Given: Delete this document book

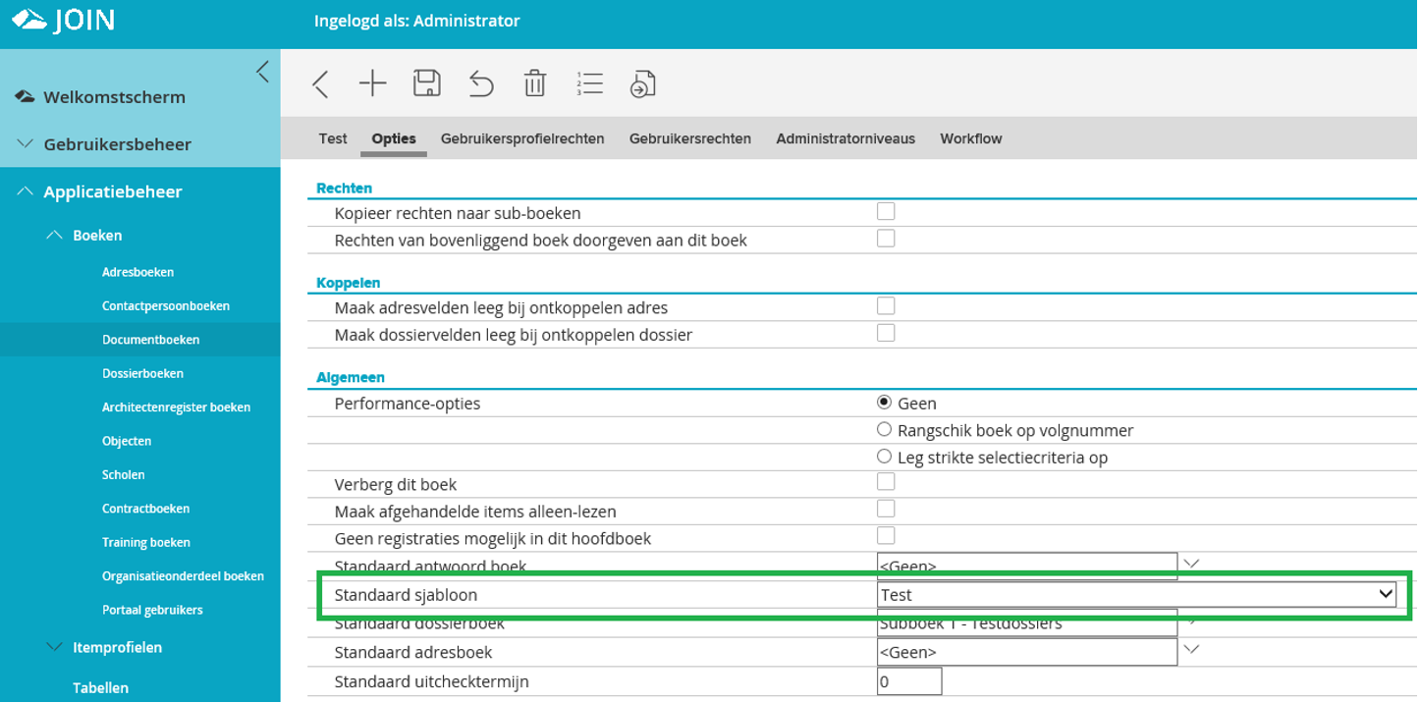Looking at the screenshot, I should pos(534,83).
